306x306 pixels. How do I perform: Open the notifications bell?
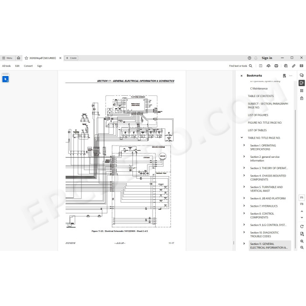pyautogui.click(x=256, y=58)
